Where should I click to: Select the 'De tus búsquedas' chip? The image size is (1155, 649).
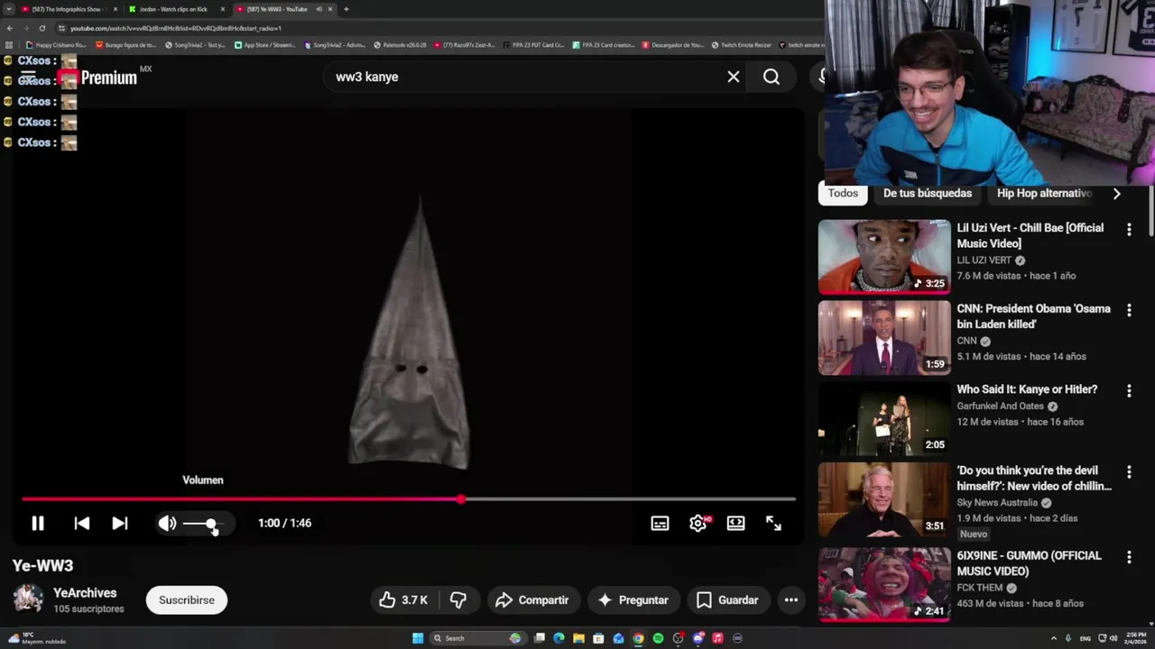(x=928, y=193)
